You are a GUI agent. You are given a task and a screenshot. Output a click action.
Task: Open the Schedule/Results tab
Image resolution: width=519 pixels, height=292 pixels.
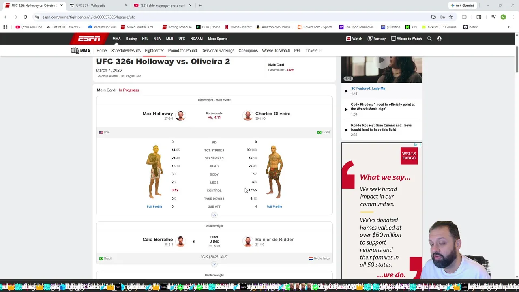point(126,51)
